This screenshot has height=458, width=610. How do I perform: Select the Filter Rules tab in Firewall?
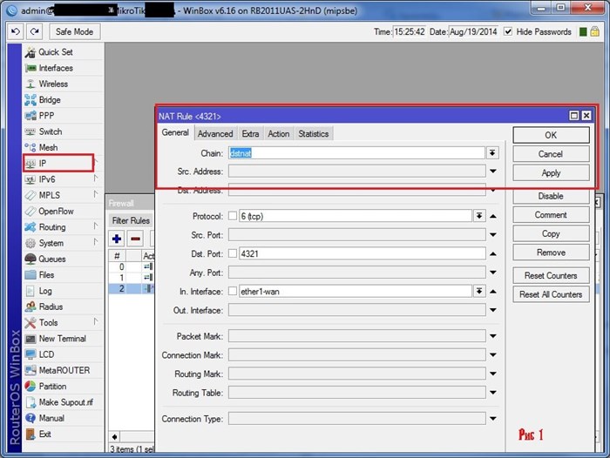[x=131, y=221]
